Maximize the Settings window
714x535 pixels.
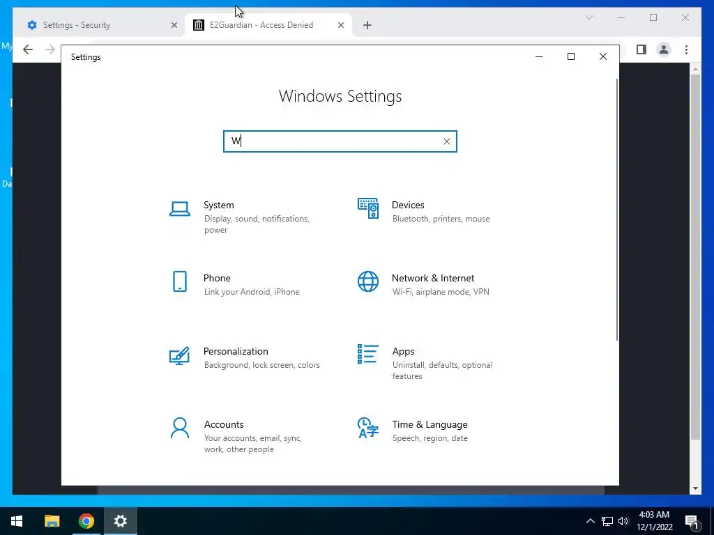tap(571, 57)
